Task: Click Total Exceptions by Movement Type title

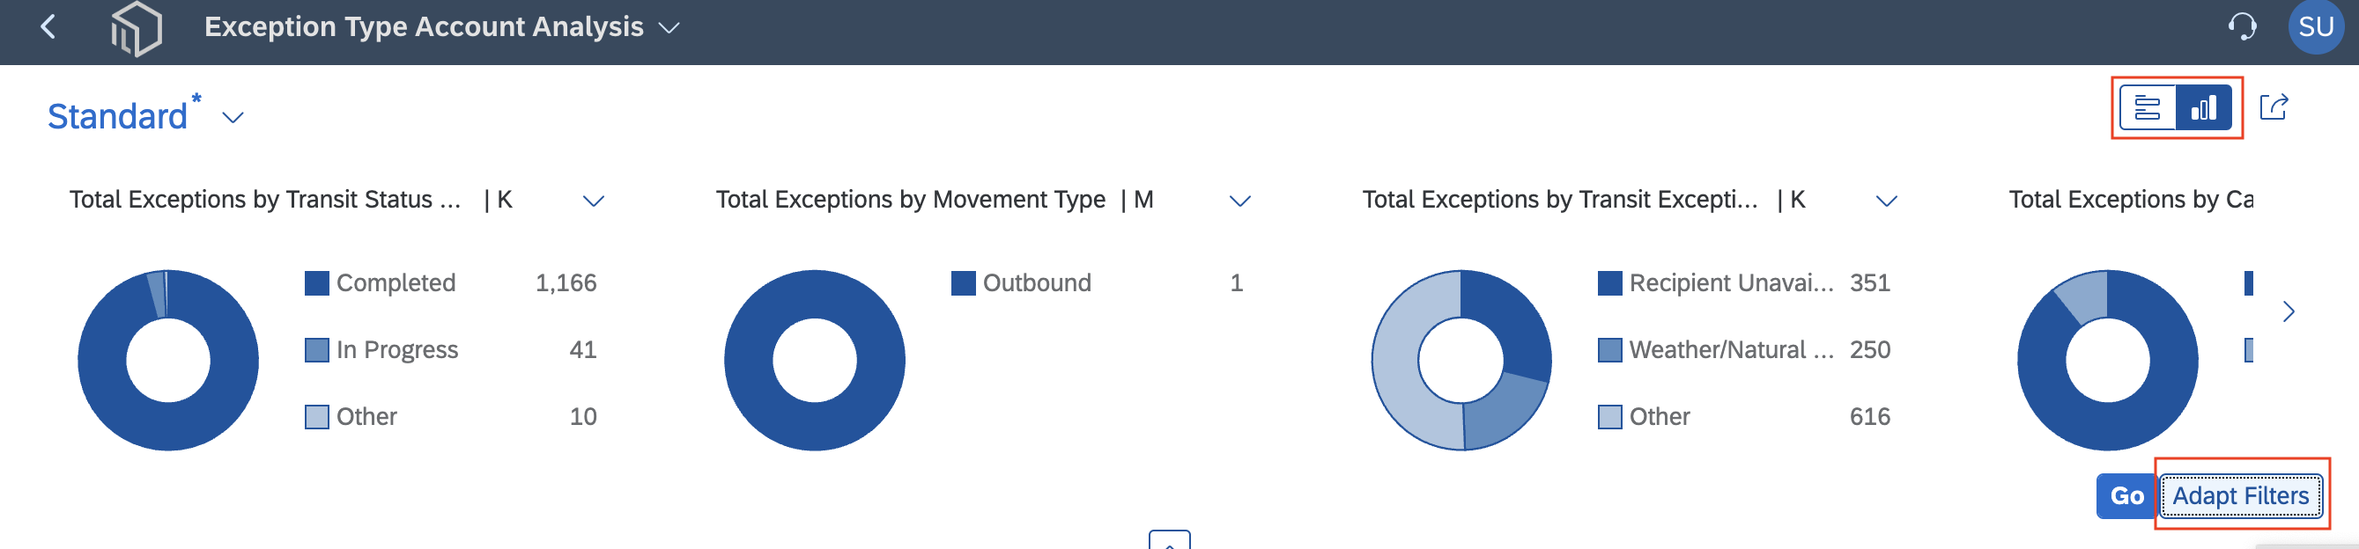Action: [x=910, y=201]
